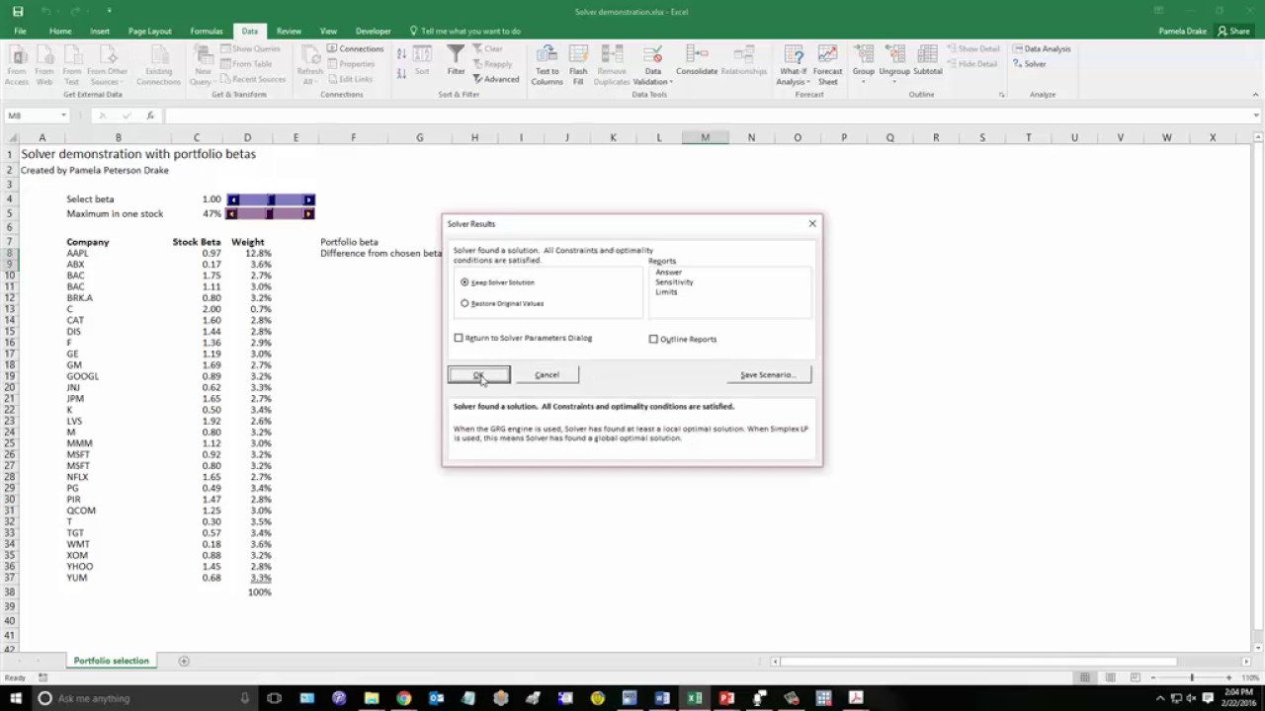Click Save icon in quick access toolbar

(x=18, y=12)
